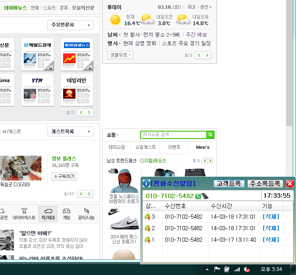Click the info icon in call alert popup
Screen dimensions: 296x275
(146, 183)
